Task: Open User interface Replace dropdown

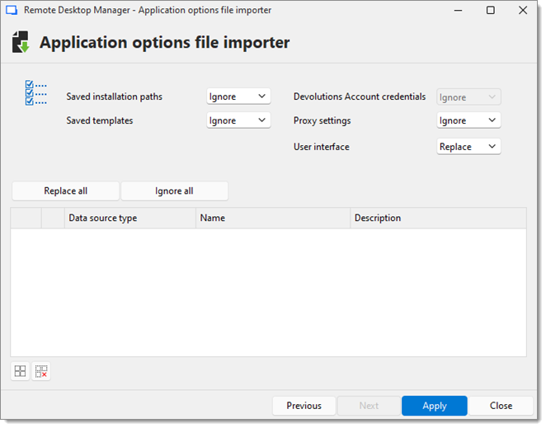Action: pyautogui.click(x=468, y=147)
